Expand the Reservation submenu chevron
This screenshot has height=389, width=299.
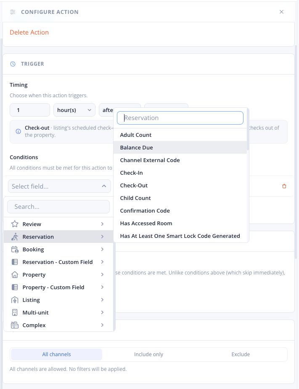[x=102, y=237]
